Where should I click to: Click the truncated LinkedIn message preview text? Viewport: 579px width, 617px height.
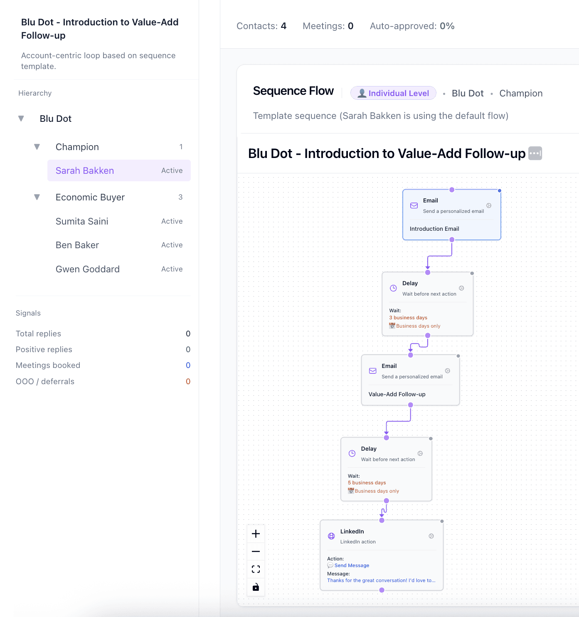pos(381,580)
